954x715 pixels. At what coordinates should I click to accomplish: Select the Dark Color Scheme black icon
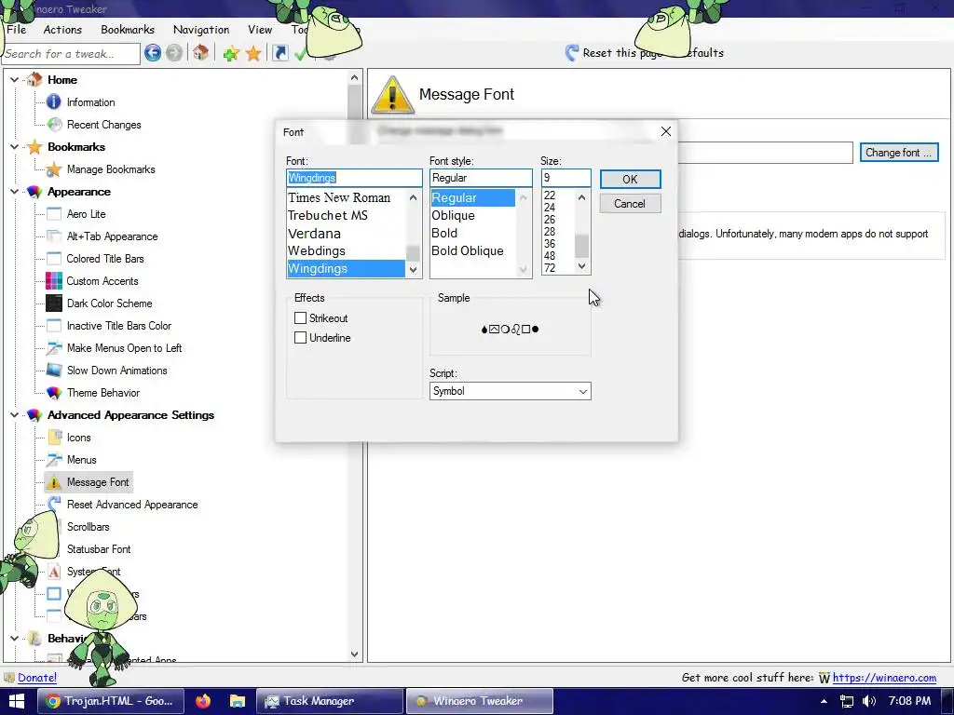tap(53, 303)
